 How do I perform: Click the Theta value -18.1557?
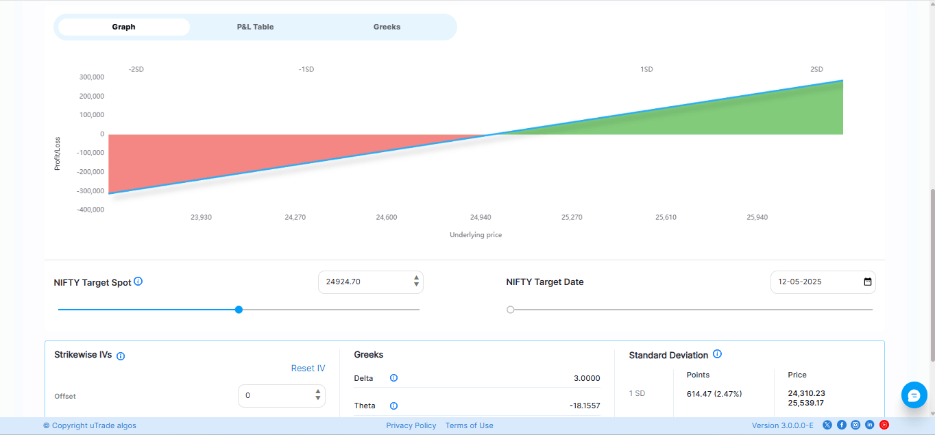point(585,406)
